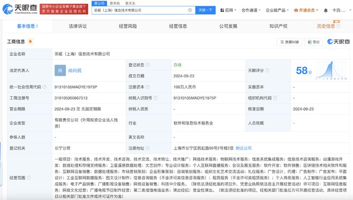
Task: Click the red official credit agency banner
Action: pos(64,9)
